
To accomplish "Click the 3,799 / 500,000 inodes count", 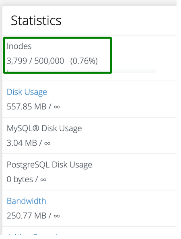I will coord(35,61).
